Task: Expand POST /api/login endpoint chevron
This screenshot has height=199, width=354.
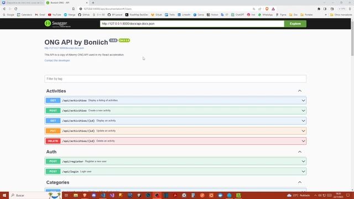Action: tap(303, 171)
